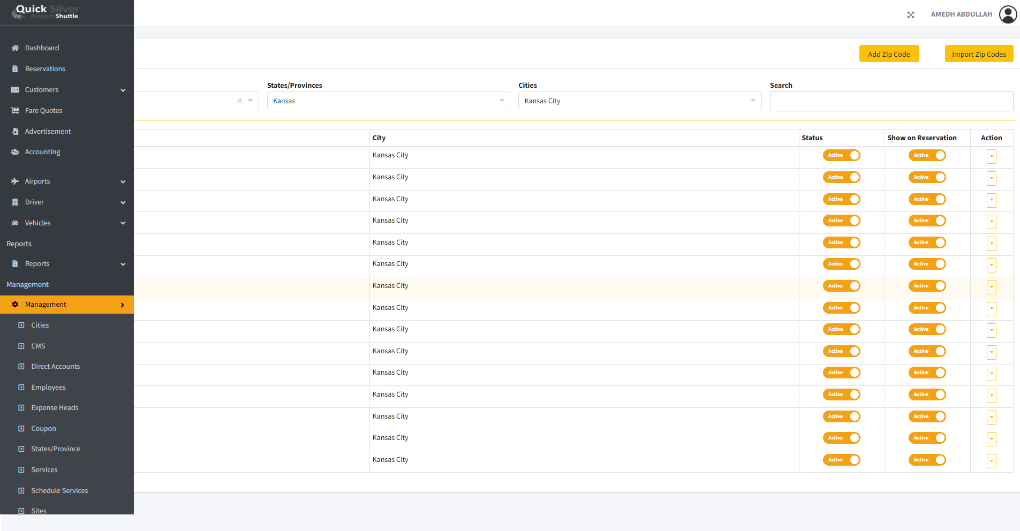Open the States/Provinces Kansas dropdown
The width and height of the screenshot is (1020, 531).
[x=388, y=101]
